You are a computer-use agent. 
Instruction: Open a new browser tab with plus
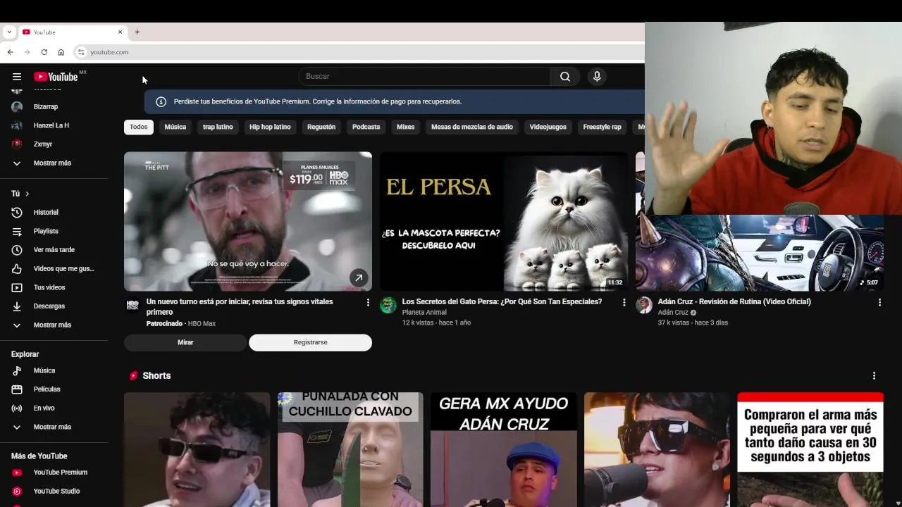coord(137,32)
